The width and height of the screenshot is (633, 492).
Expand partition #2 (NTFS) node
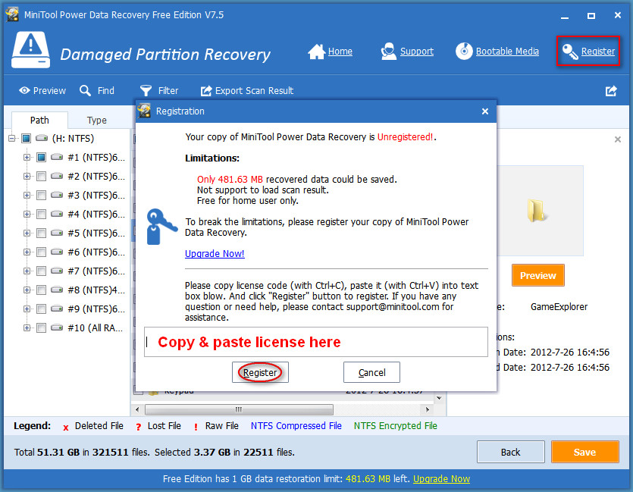pos(27,176)
